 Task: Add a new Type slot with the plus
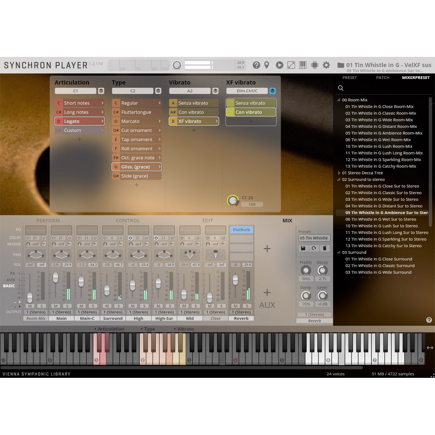137,185
